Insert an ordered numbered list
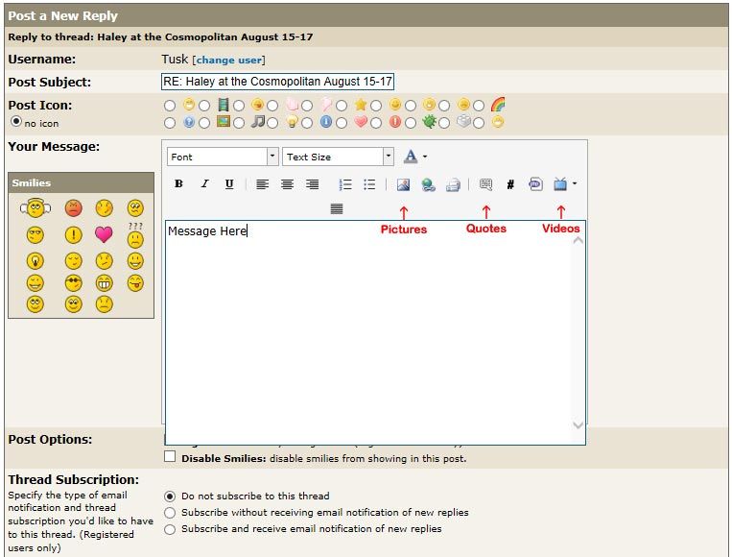Screen dimensions: 732x557 345,184
